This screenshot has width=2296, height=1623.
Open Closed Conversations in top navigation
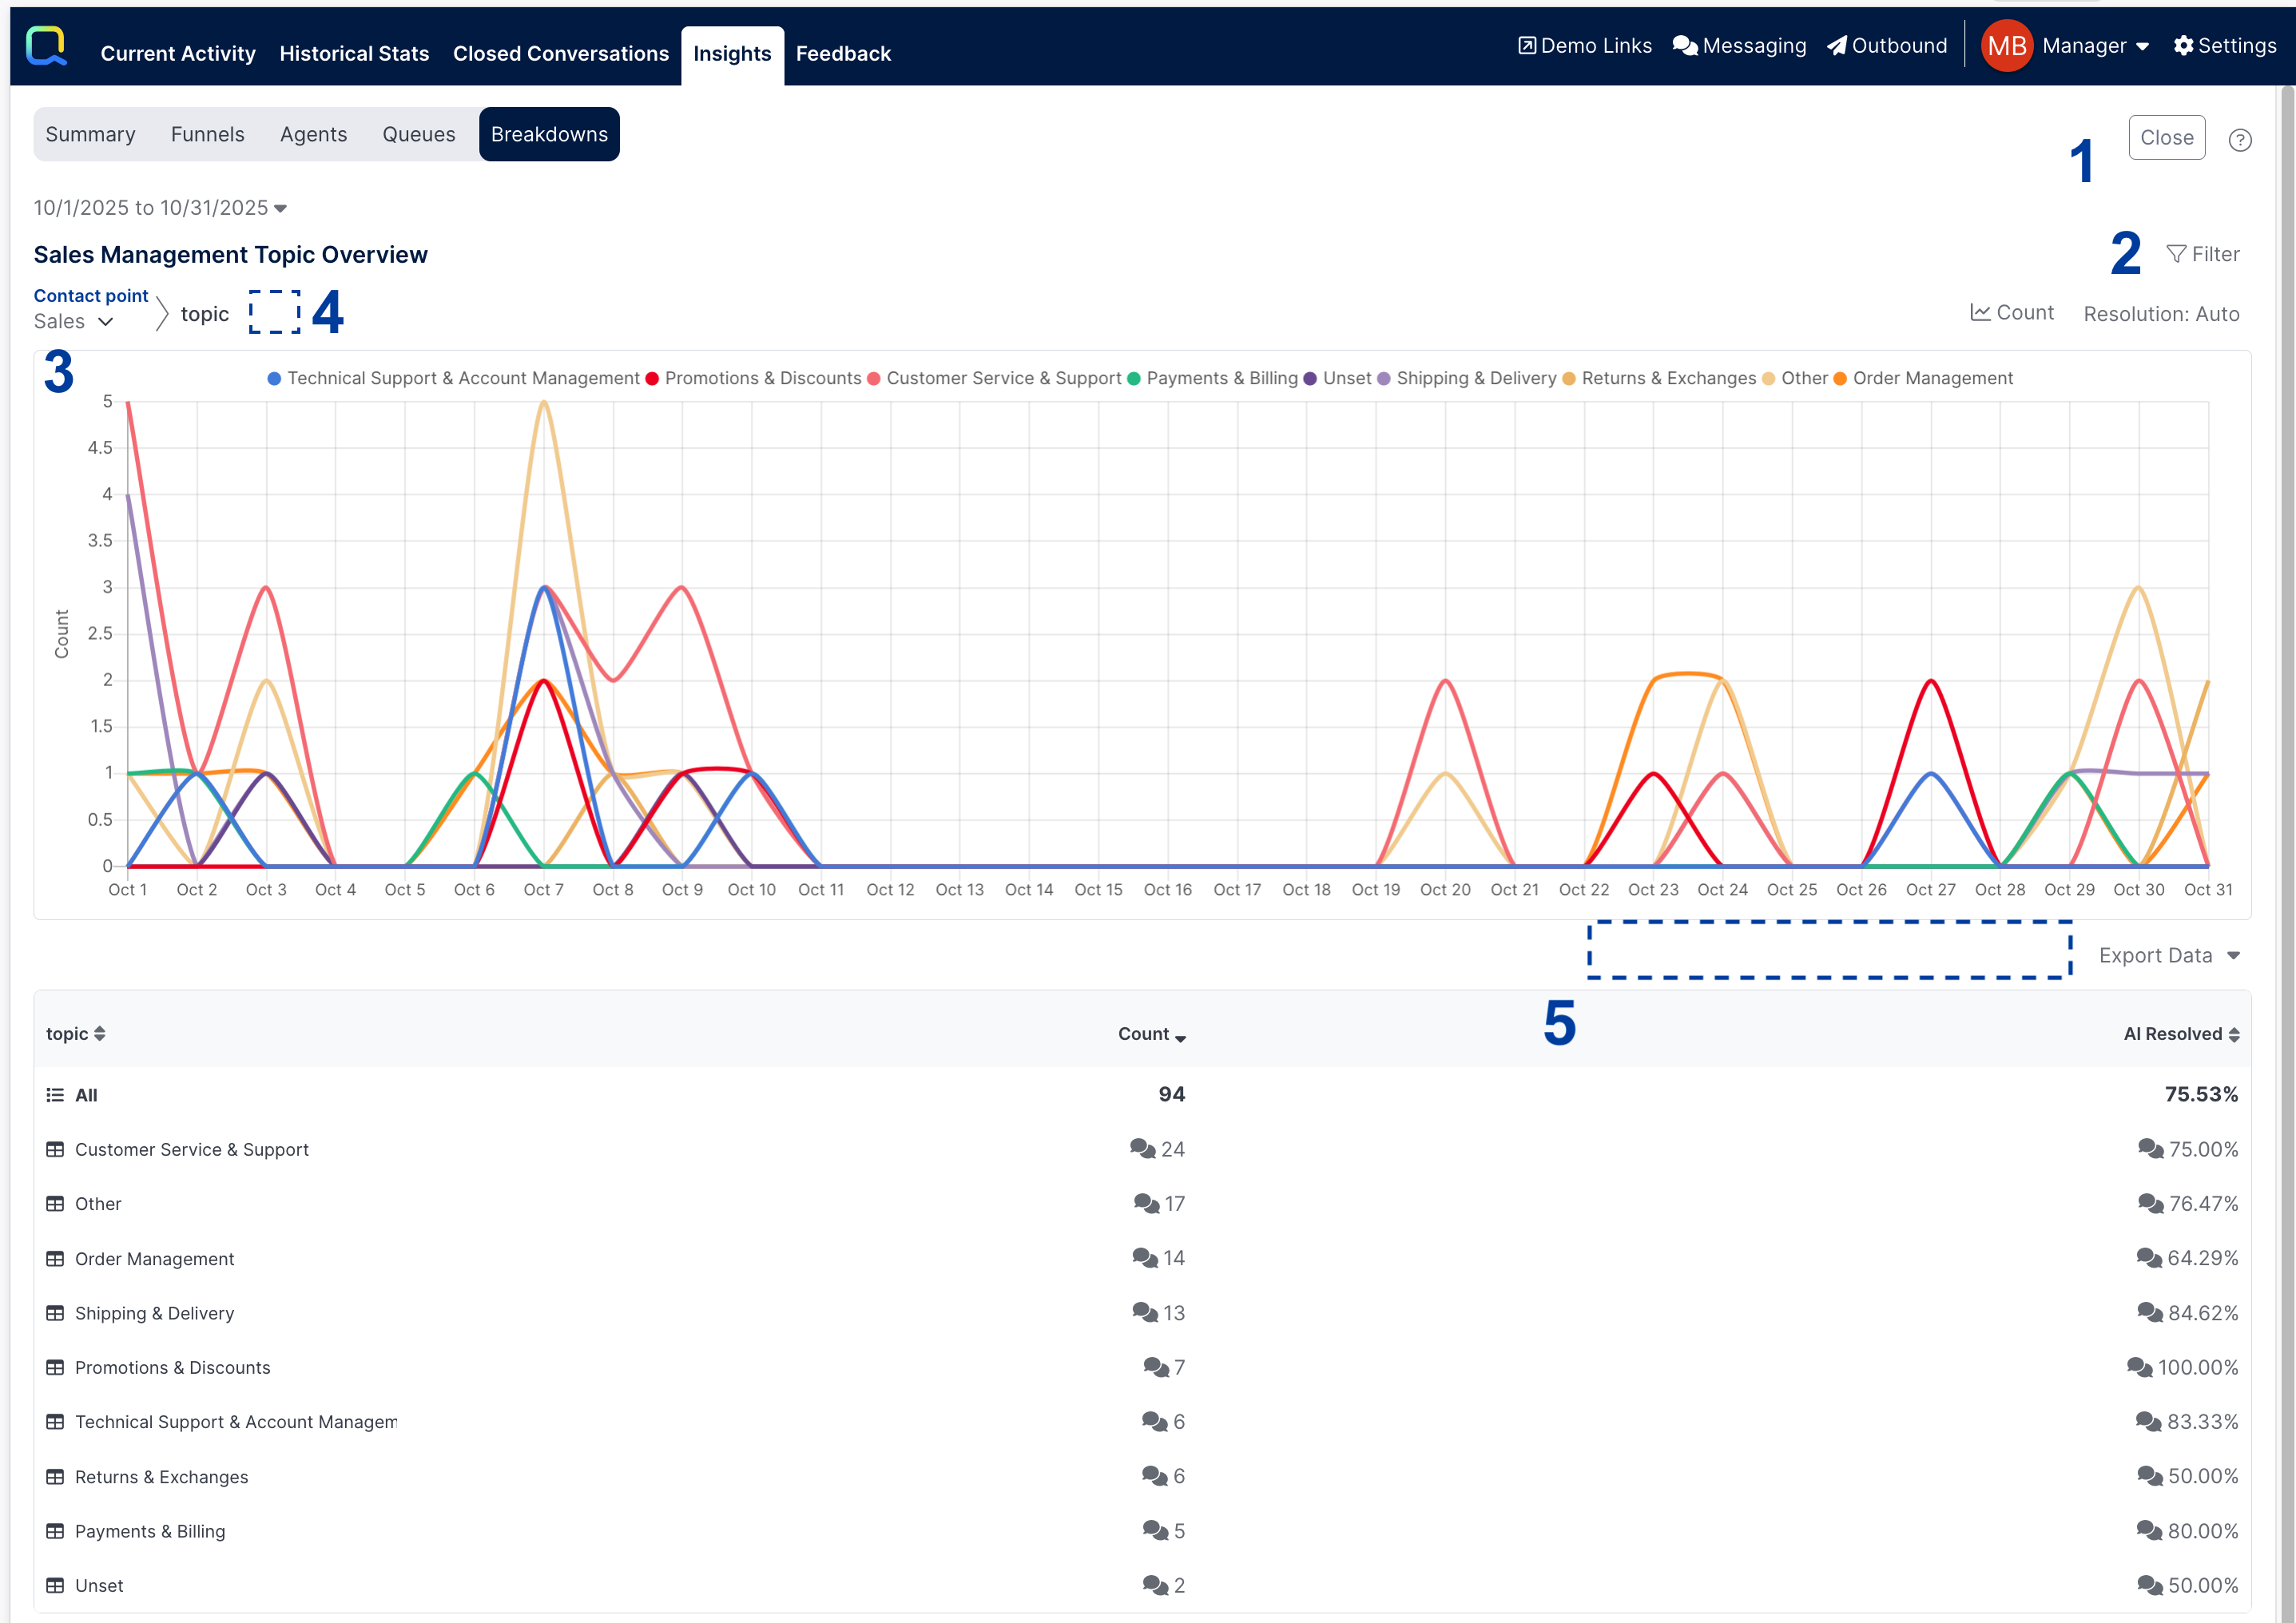pos(560,54)
